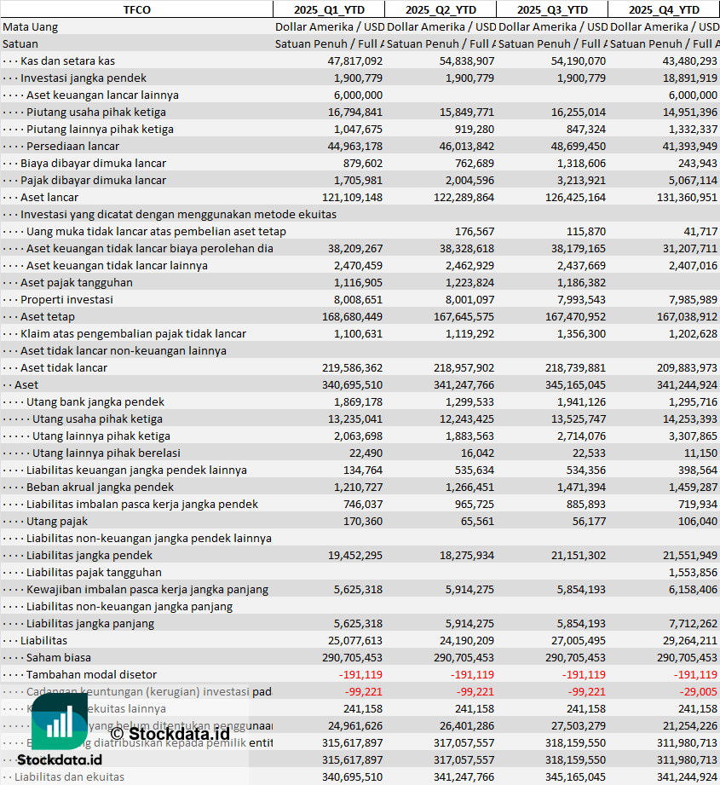Click the Stockdata.id label below the logo

pyautogui.click(x=60, y=760)
